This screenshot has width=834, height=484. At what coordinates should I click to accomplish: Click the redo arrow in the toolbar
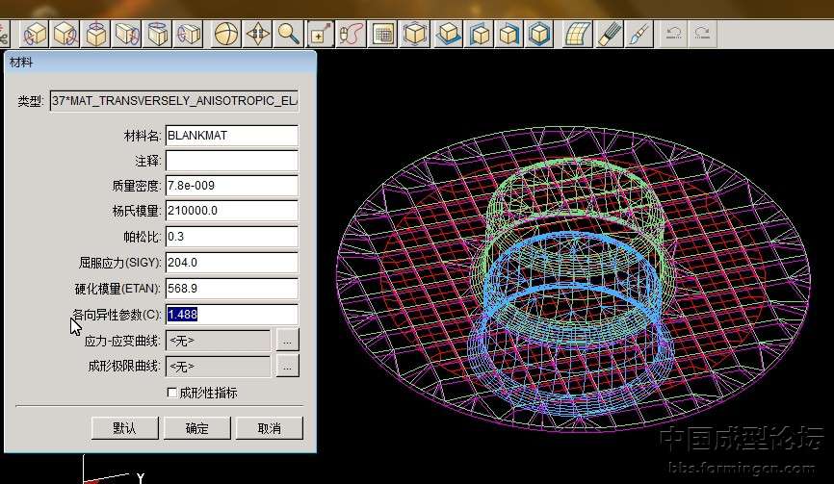(703, 35)
